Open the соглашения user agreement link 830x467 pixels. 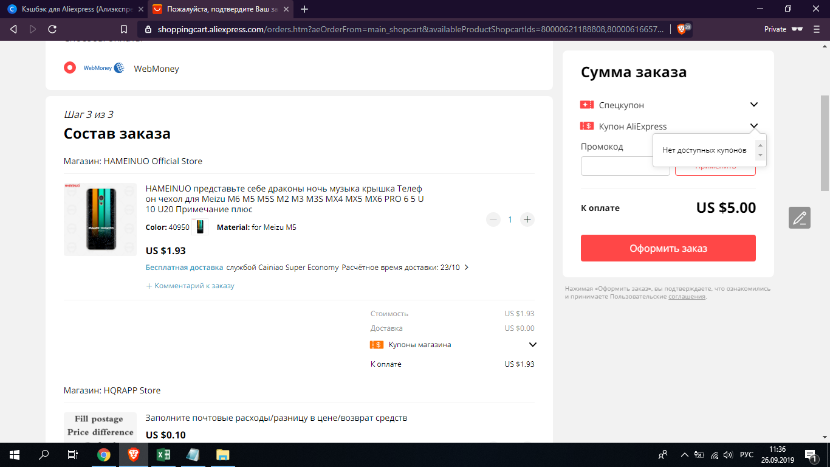(x=687, y=297)
